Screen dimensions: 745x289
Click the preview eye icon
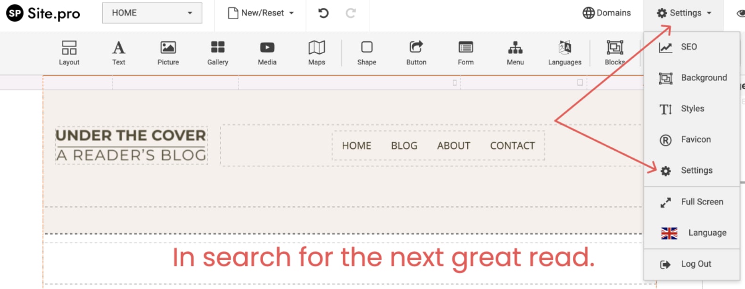[x=741, y=13]
